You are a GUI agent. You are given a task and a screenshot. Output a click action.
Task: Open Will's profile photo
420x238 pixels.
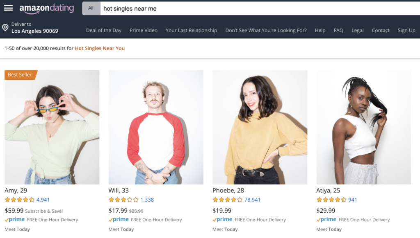[x=156, y=127]
